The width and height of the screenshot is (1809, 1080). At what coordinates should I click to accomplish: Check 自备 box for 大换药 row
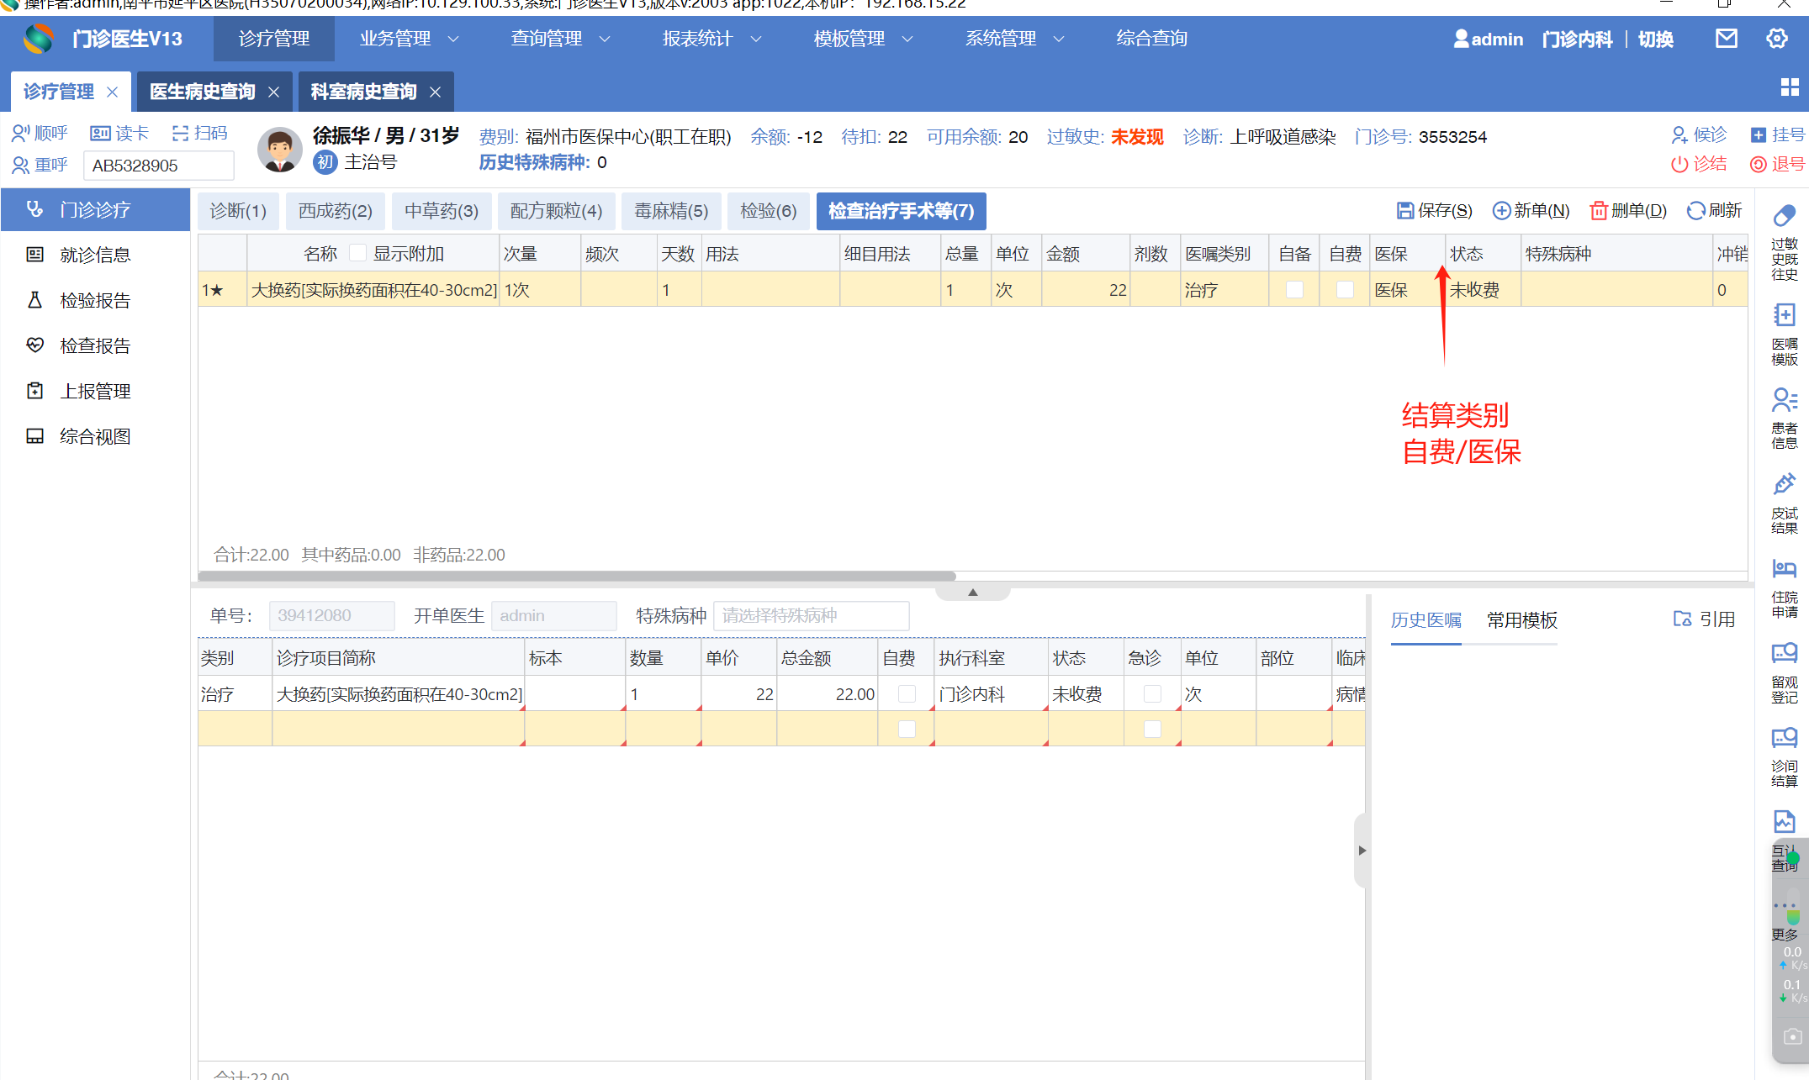(1294, 290)
